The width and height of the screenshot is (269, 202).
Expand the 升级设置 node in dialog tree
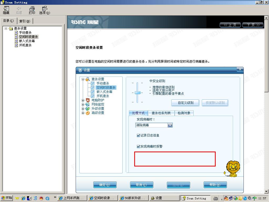83,109
